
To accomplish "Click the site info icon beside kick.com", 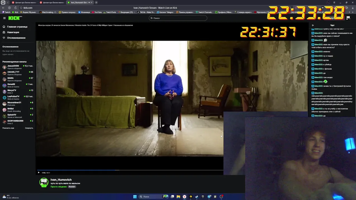I will pos(21,8).
